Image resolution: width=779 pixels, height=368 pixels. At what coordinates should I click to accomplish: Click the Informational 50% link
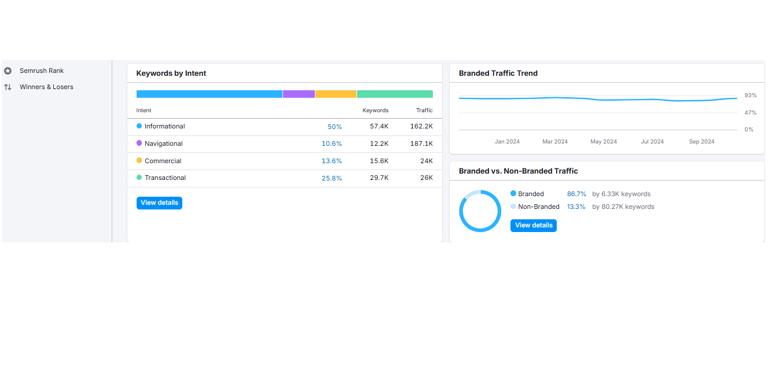coord(335,127)
